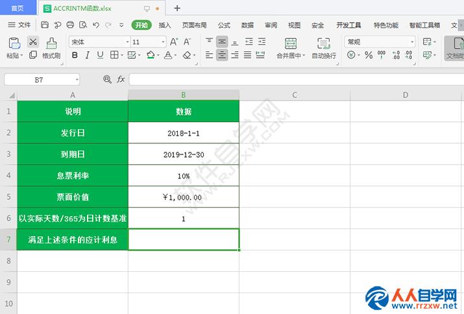Decrease indent of cell content
Screen dimensions: 464x314
tap(249, 42)
